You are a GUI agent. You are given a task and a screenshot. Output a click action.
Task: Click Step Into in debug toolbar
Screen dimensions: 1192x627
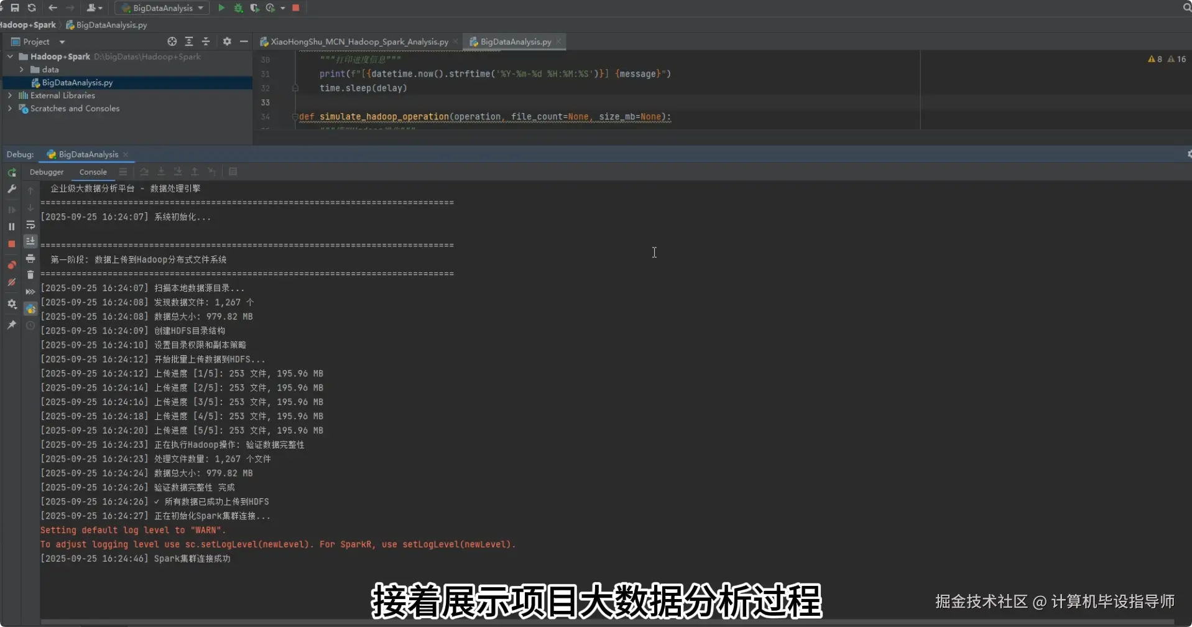tap(161, 172)
